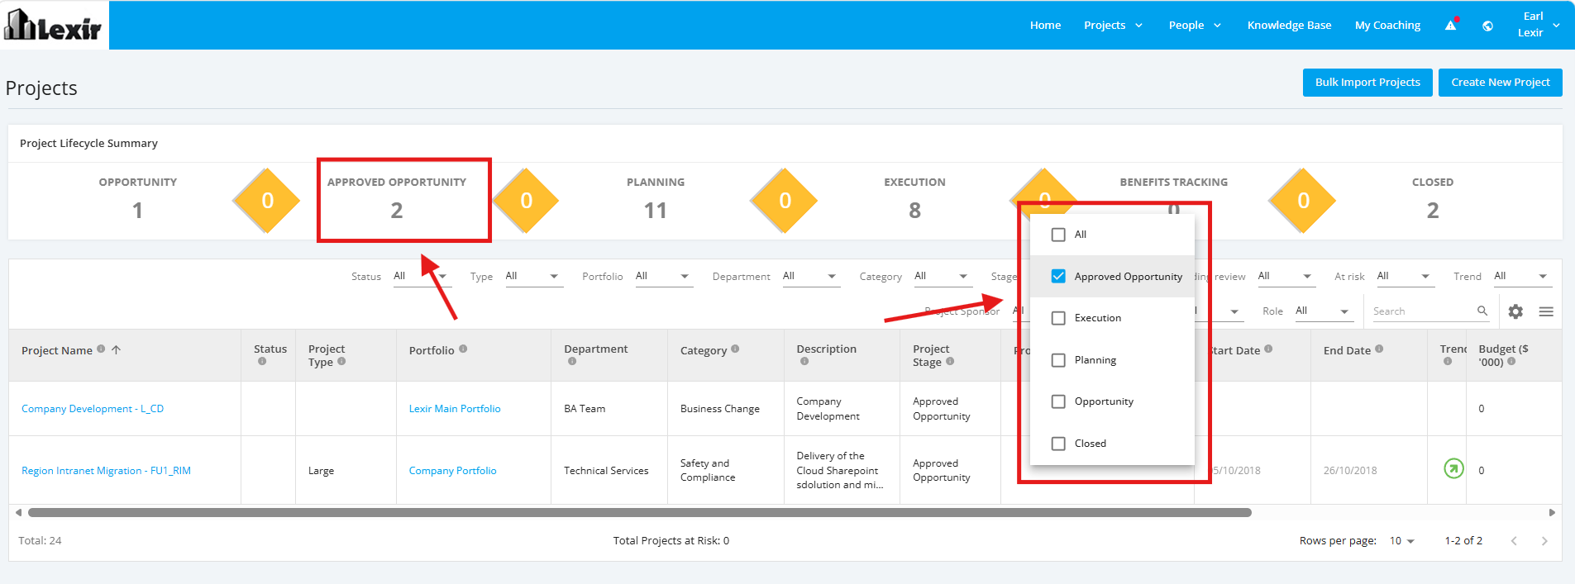
Task: Click the search magnifier icon
Action: [x=1482, y=311]
